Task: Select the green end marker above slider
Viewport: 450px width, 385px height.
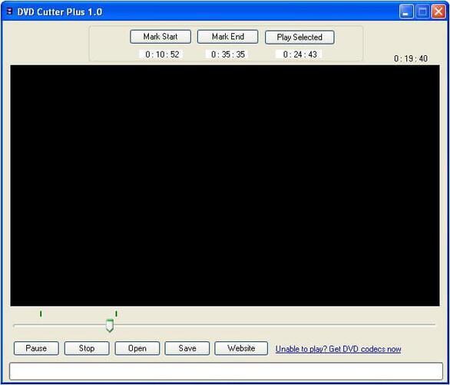Action: tap(116, 314)
